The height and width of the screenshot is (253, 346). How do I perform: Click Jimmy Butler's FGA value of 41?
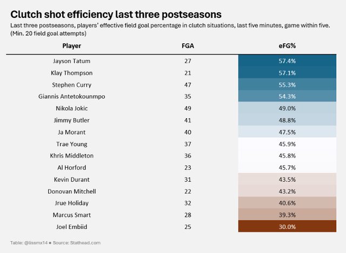[x=188, y=120]
